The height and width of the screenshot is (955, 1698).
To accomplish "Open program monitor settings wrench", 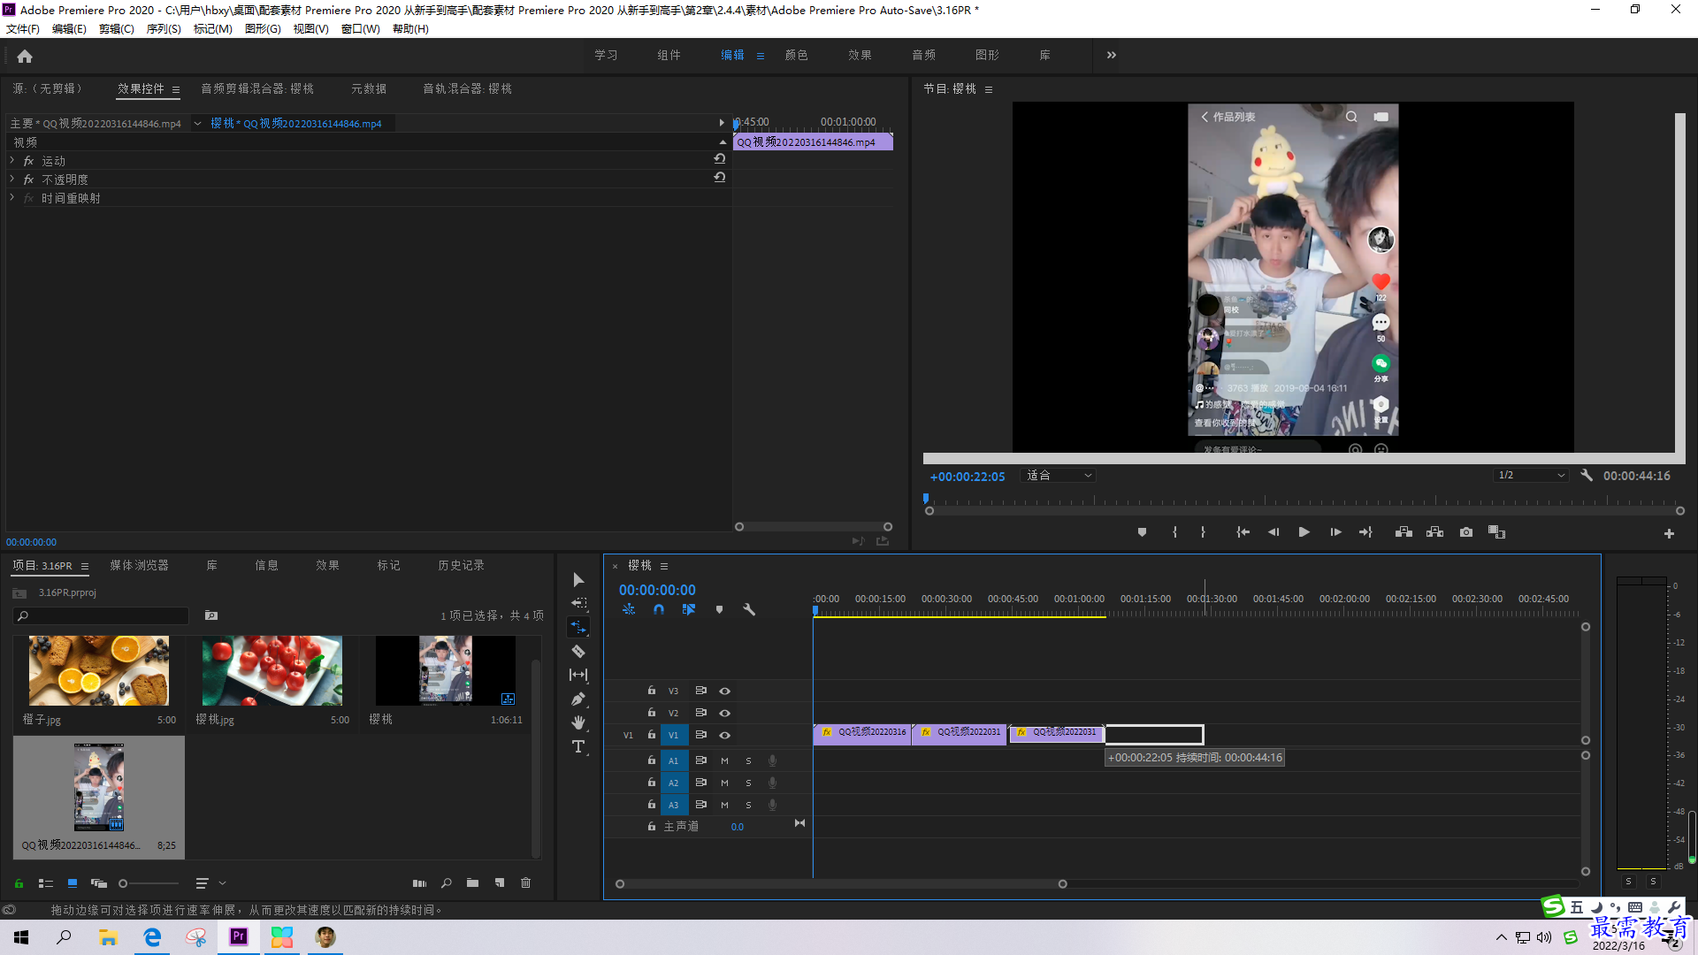I will coord(1587,476).
